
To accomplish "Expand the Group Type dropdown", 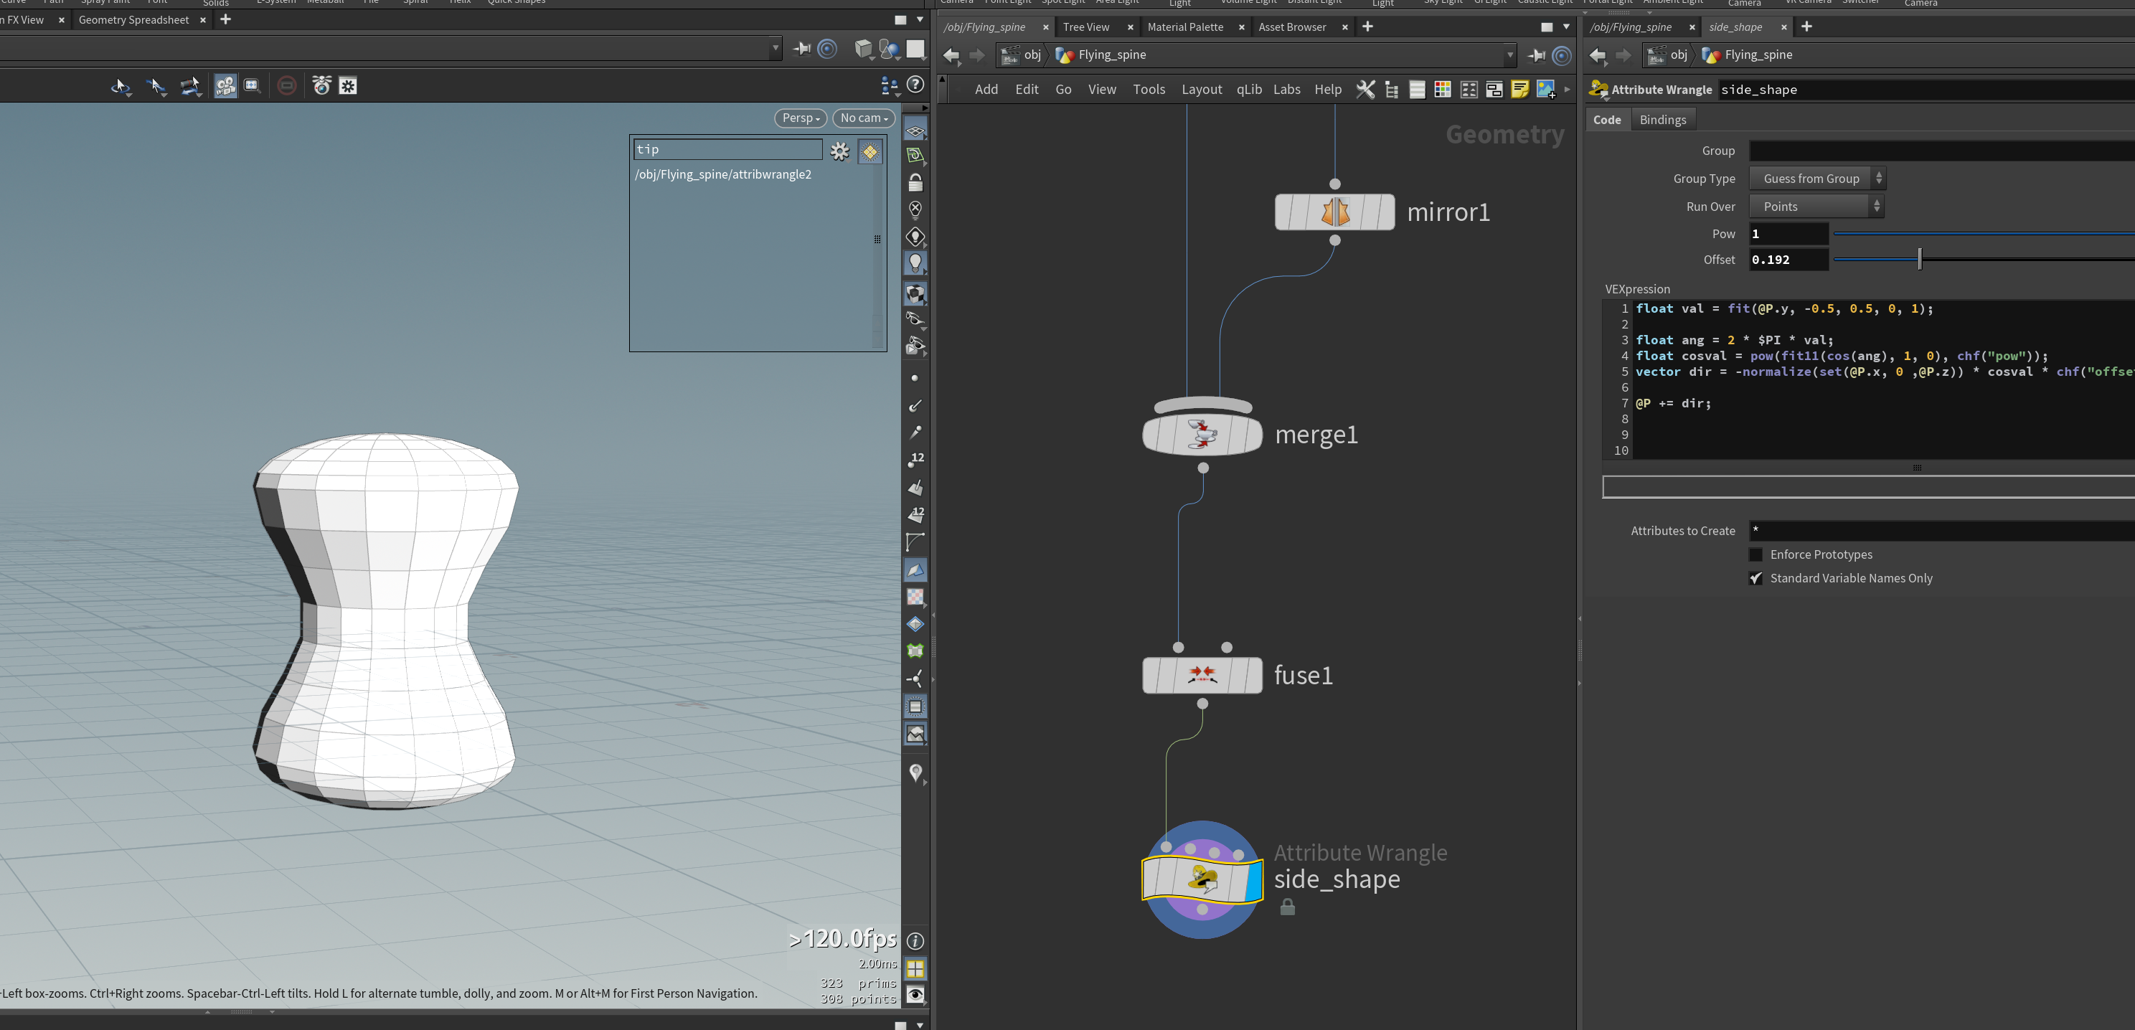I will click(x=1816, y=178).
